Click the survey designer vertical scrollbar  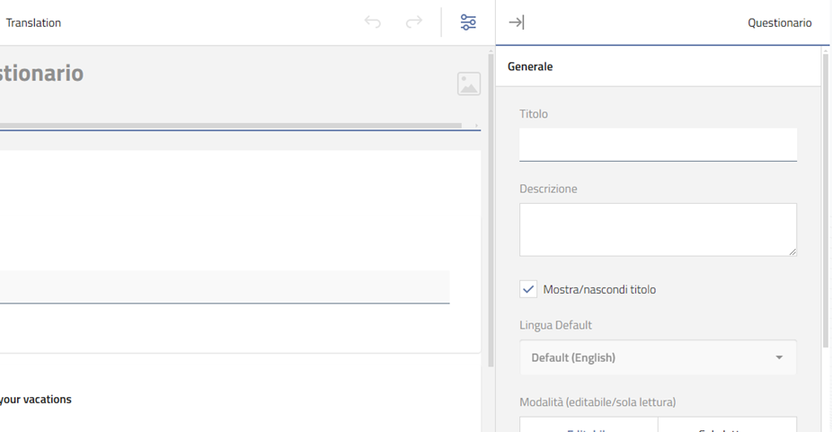[x=491, y=207]
